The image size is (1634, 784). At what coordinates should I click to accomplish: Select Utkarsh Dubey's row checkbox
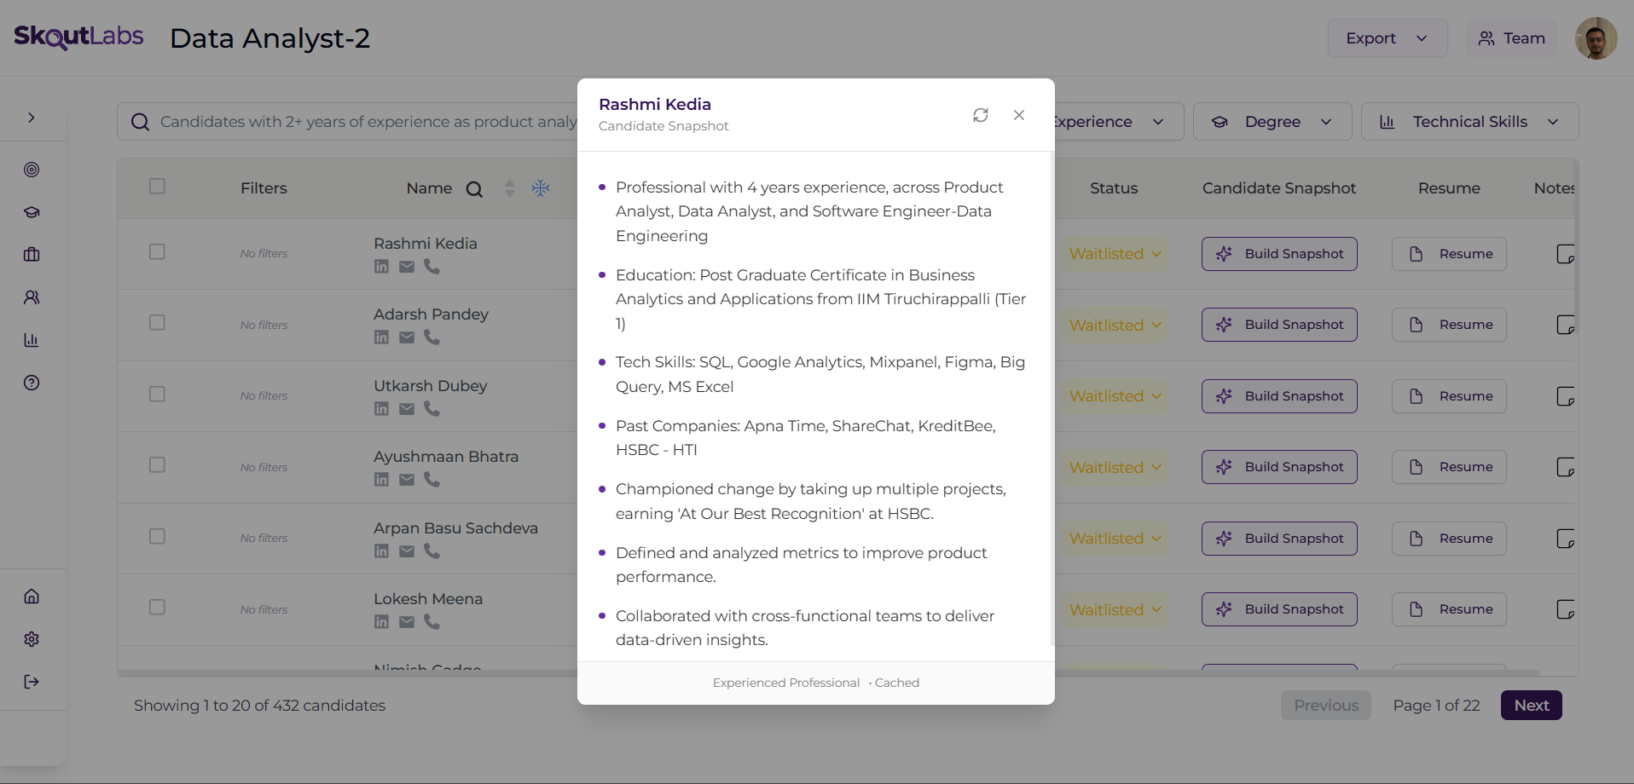click(157, 394)
